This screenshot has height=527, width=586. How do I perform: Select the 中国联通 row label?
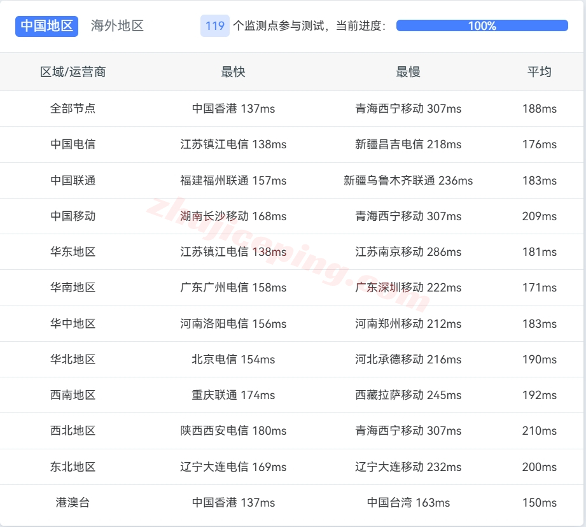73,181
